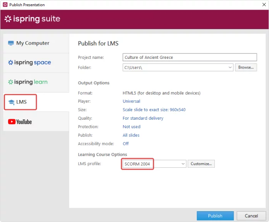Image resolution: width=269 pixels, height=222 pixels.
Task: Click the Browse... button
Action: tap(246, 67)
